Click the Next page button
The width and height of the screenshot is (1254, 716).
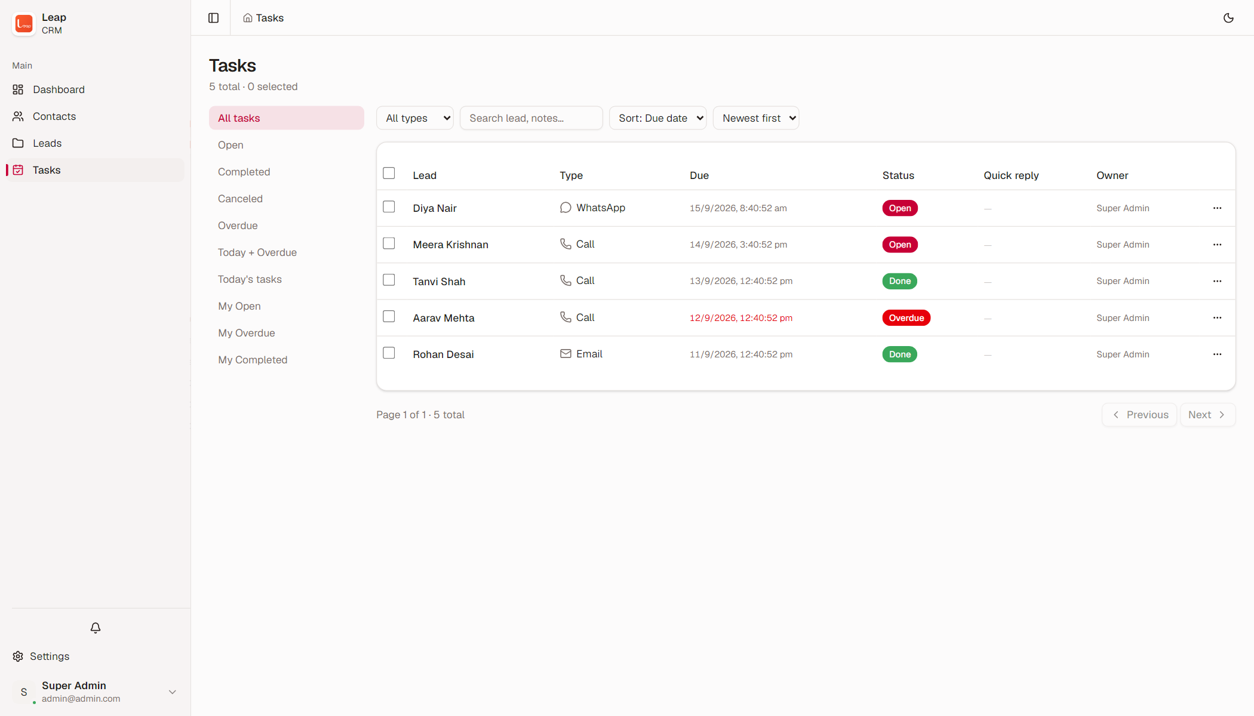[x=1207, y=415]
